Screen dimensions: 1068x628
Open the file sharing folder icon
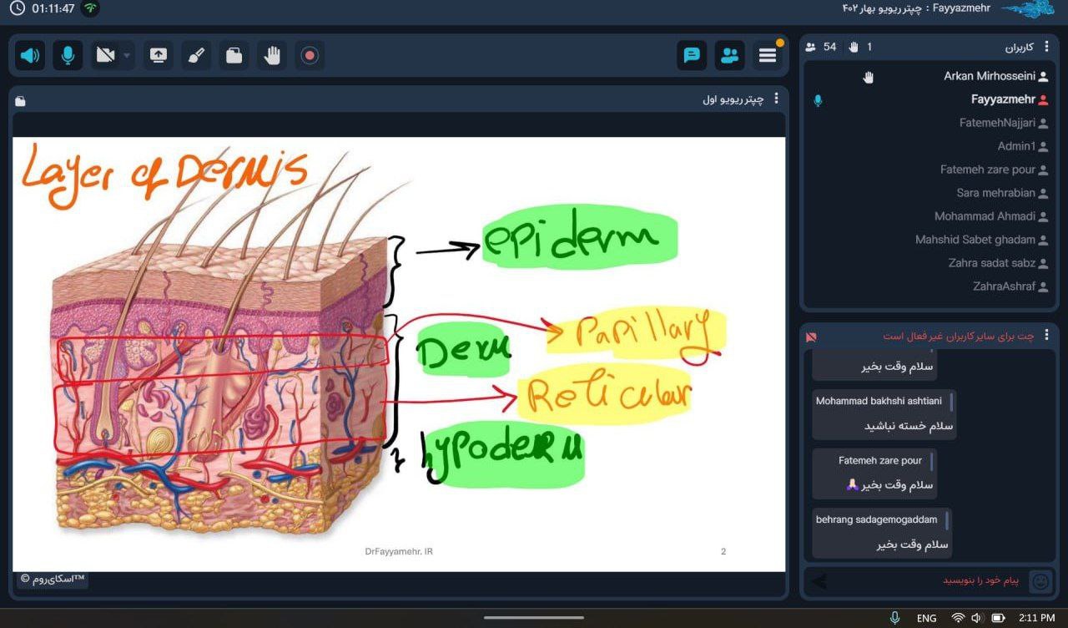tap(234, 56)
